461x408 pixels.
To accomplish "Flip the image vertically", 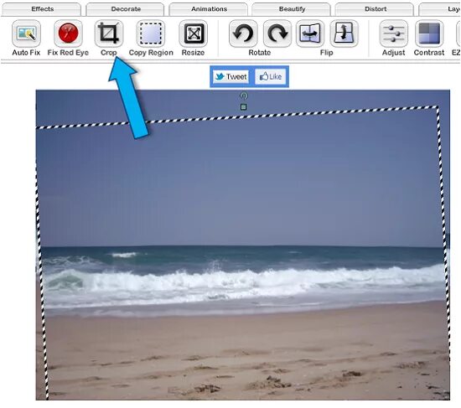I will (x=344, y=34).
